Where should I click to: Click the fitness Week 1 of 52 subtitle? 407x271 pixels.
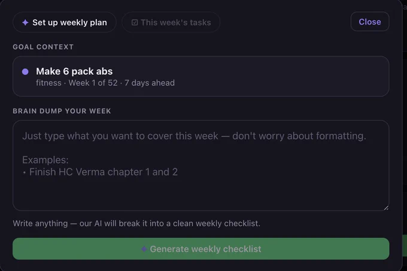[105, 83]
